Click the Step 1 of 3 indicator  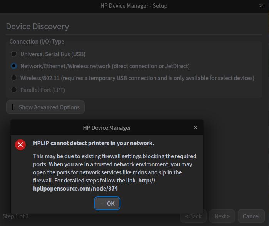coord(16,216)
